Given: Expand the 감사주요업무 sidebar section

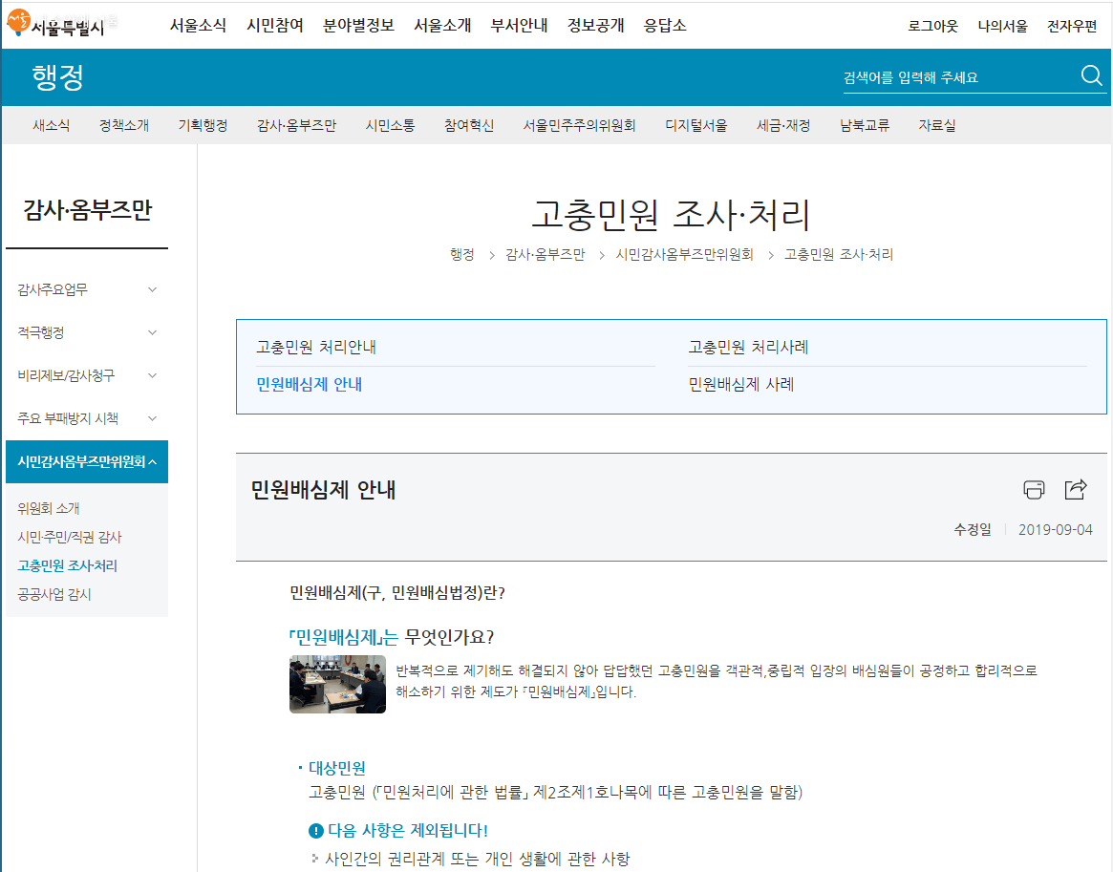Looking at the screenshot, I should [x=152, y=289].
